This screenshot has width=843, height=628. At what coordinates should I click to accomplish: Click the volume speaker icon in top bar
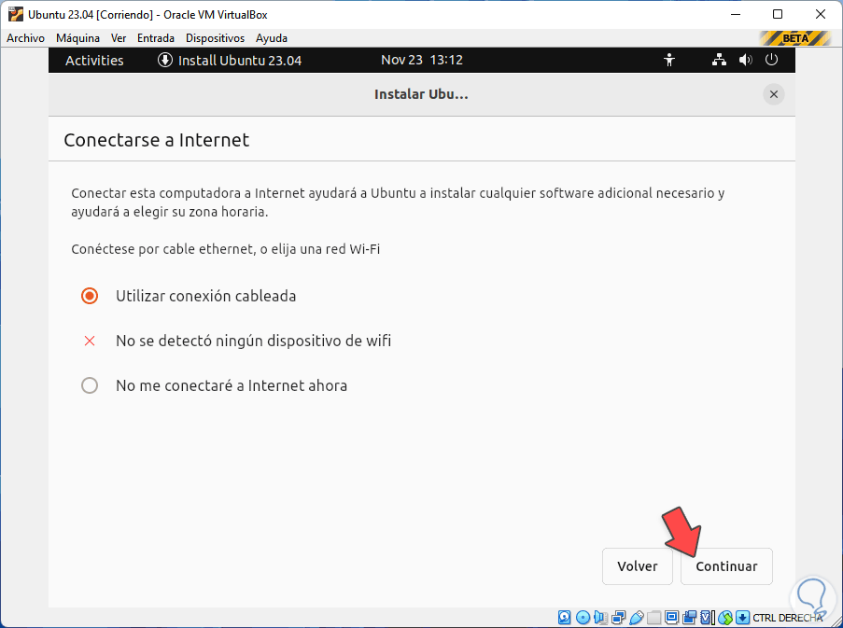point(745,60)
